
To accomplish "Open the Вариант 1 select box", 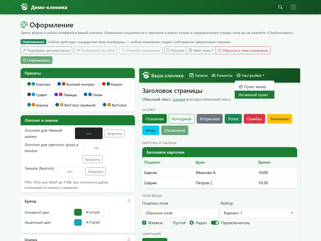I will [259, 213].
